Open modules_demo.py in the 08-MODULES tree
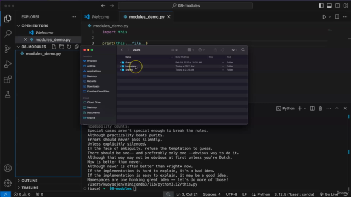The width and height of the screenshot is (351, 197). pos(43,54)
